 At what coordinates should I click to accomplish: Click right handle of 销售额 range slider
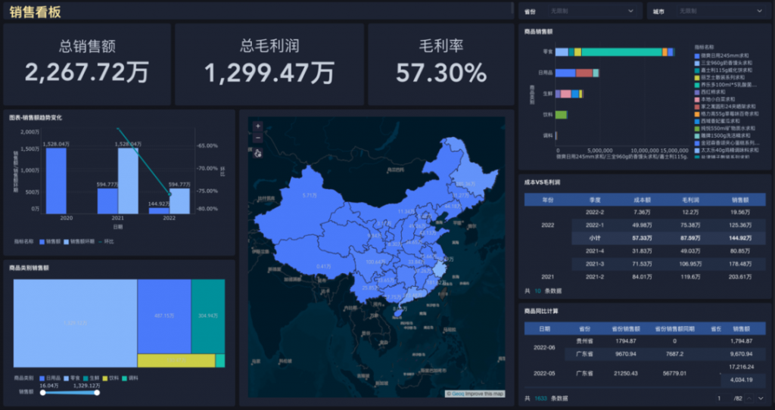[97, 392]
